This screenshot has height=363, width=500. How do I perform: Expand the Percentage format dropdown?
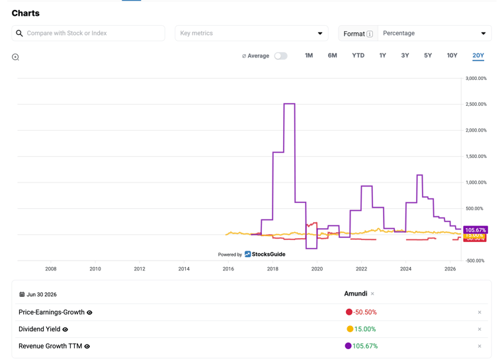pos(435,33)
